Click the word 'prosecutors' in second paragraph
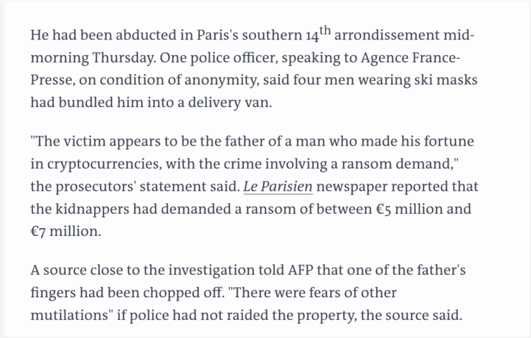Screen dimensions: 531x338 [x=95, y=187]
